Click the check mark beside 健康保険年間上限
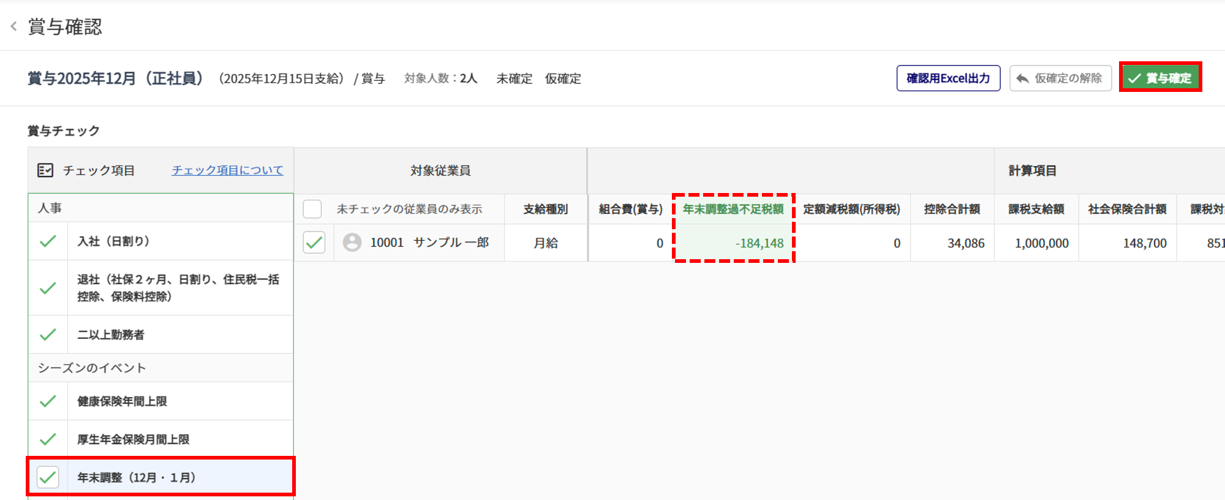 [48, 401]
